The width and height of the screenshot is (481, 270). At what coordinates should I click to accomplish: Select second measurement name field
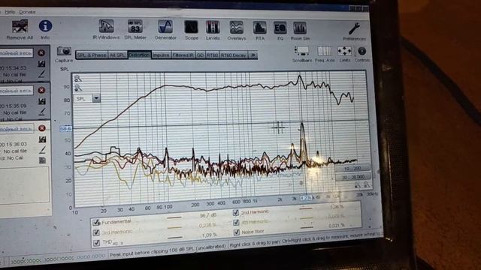(x=17, y=91)
